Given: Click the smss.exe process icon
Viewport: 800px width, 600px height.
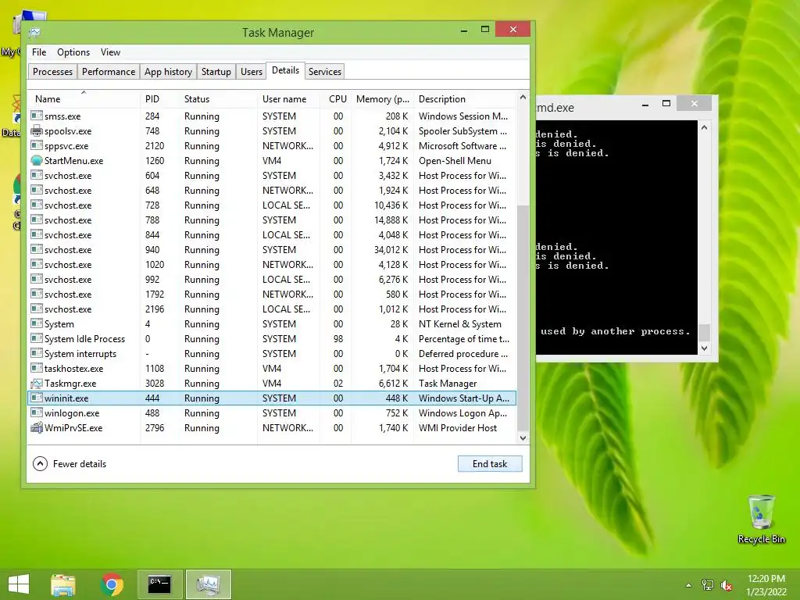Looking at the screenshot, I should tap(36, 116).
